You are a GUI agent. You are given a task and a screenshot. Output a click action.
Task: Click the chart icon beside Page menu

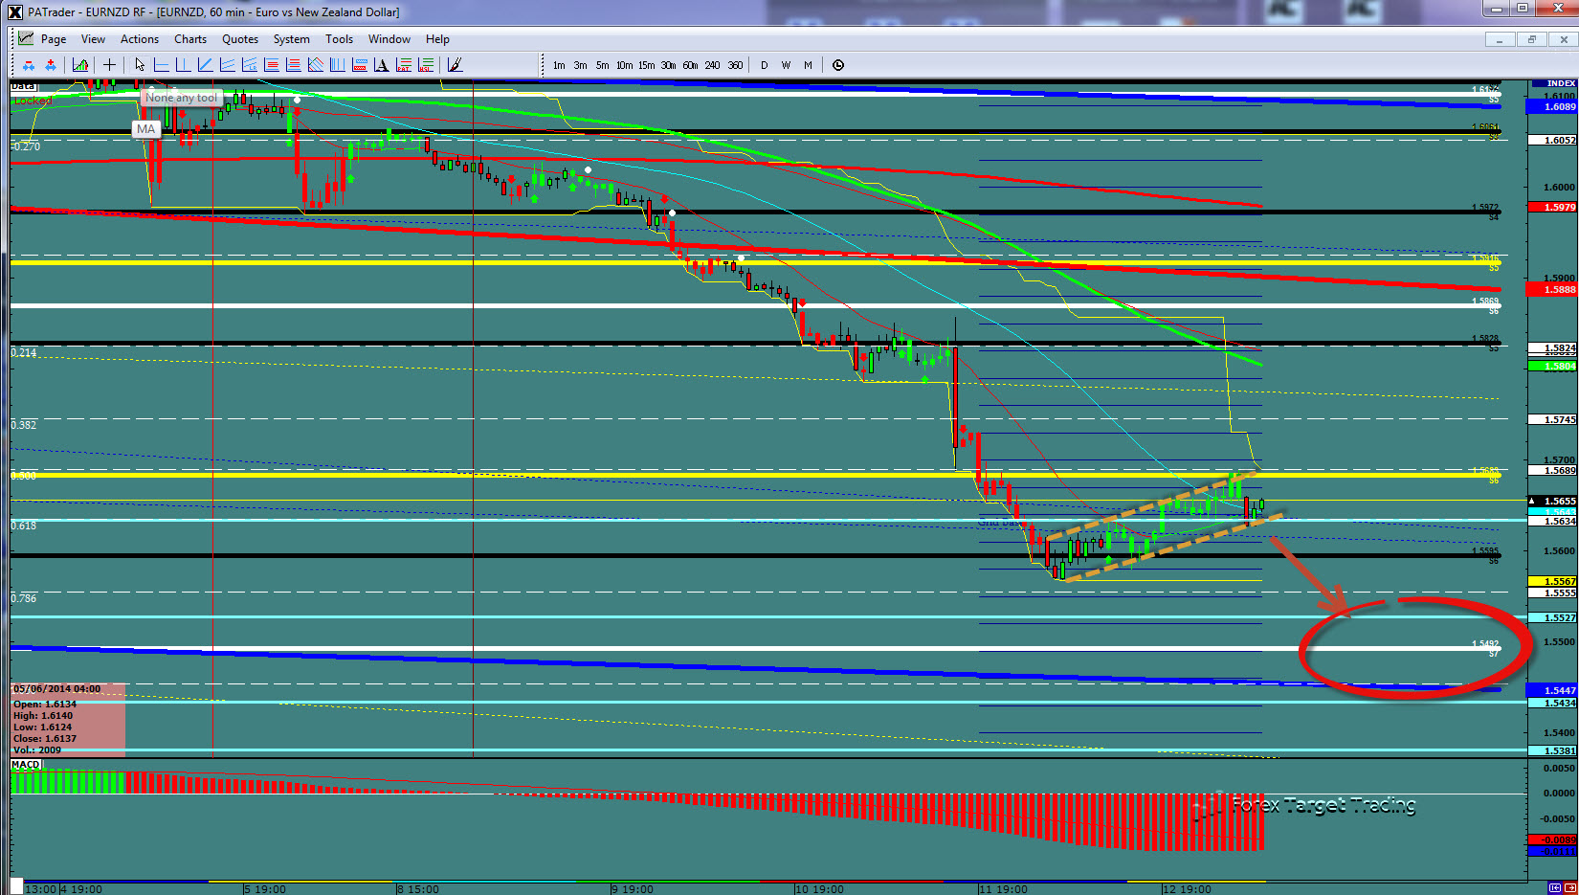coord(26,39)
